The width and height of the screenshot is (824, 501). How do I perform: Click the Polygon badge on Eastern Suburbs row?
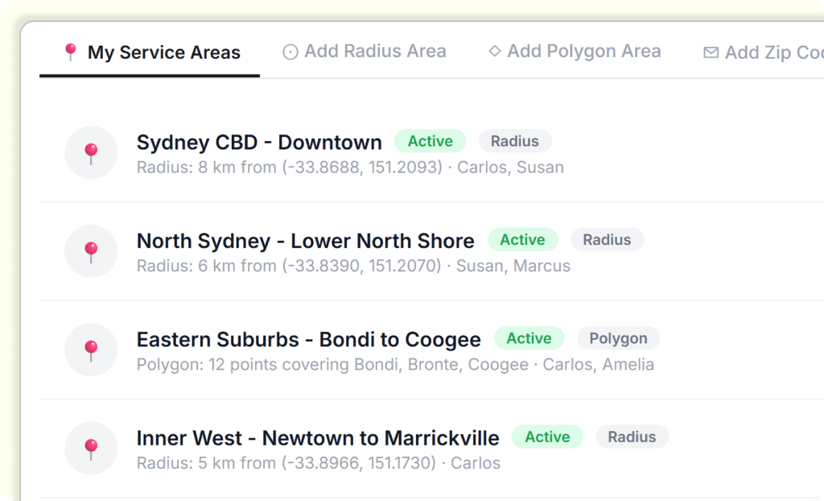pyautogui.click(x=618, y=338)
